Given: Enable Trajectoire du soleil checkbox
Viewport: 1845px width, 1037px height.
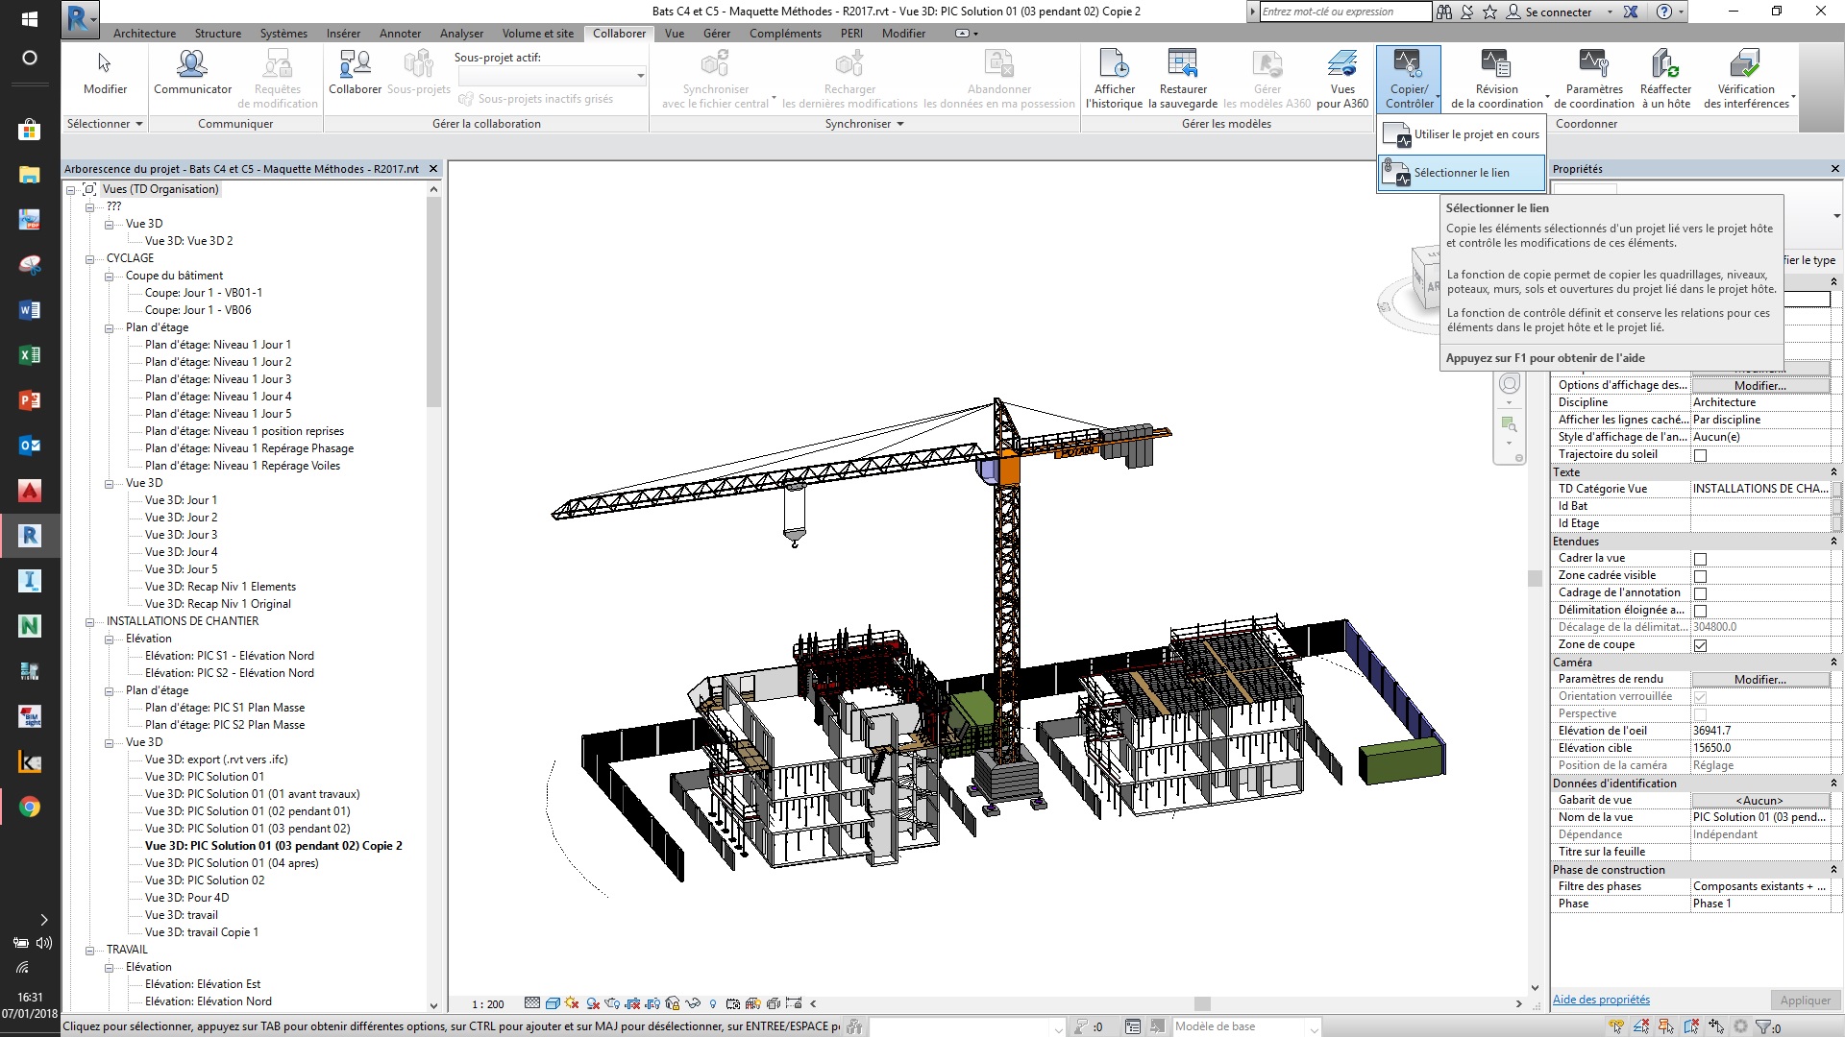Looking at the screenshot, I should (x=1700, y=455).
